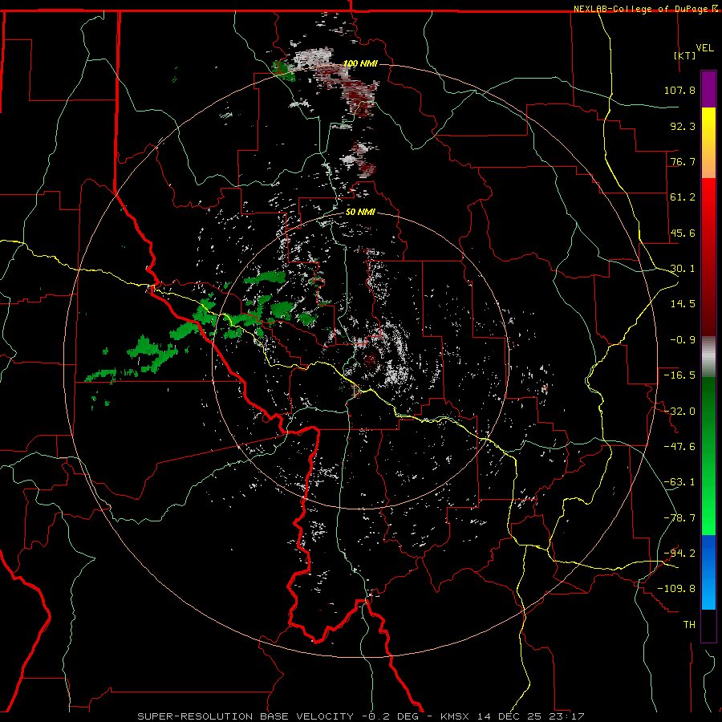Click the blue segment of the color bar
The height and width of the screenshot is (722, 722).
tap(708, 572)
